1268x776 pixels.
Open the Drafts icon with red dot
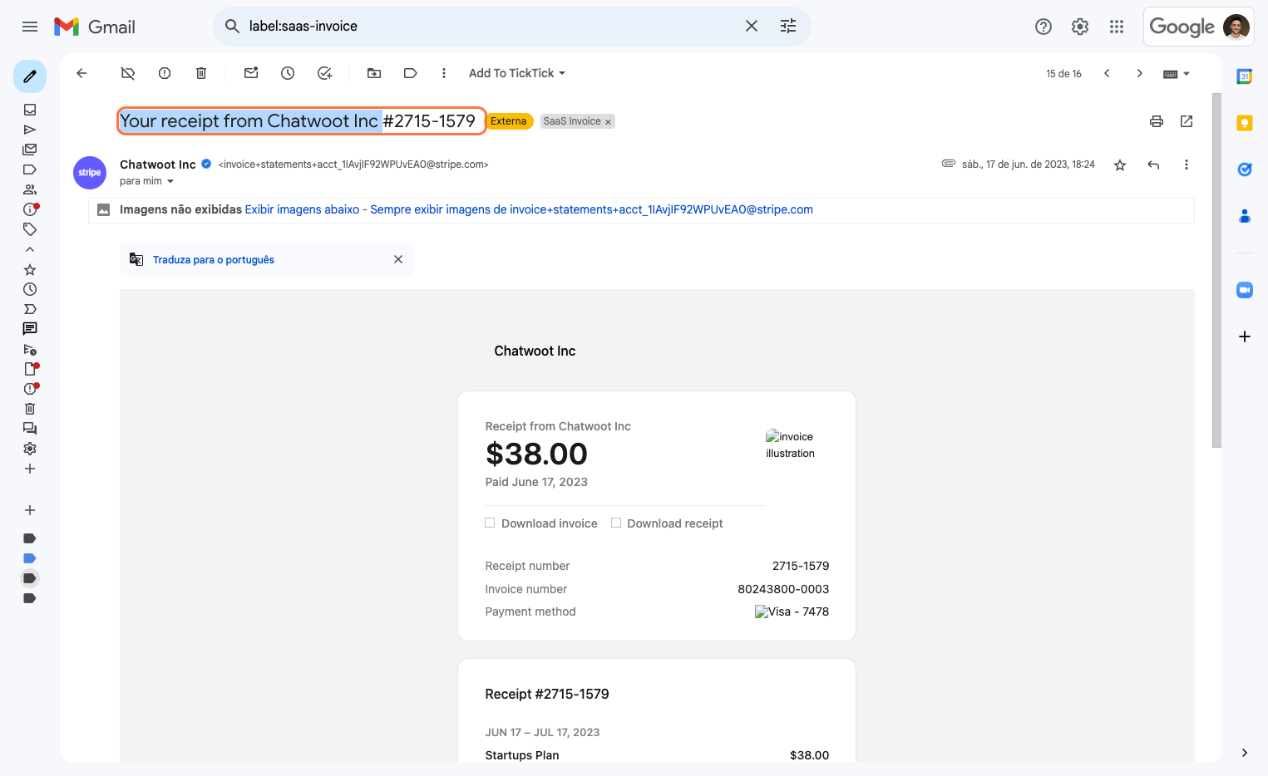pos(30,369)
